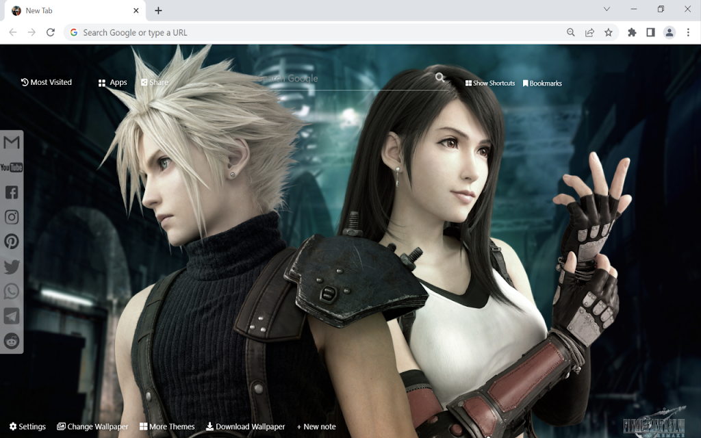
Task: Browse More Themes
Action: tap(167, 426)
